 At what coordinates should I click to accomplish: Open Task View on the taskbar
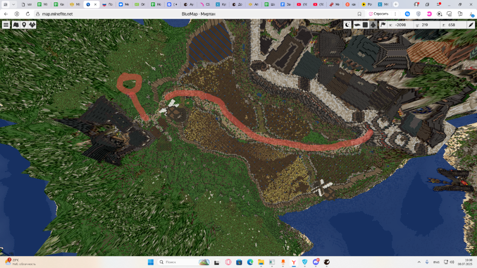pyautogui.click(x=217, y=262)
